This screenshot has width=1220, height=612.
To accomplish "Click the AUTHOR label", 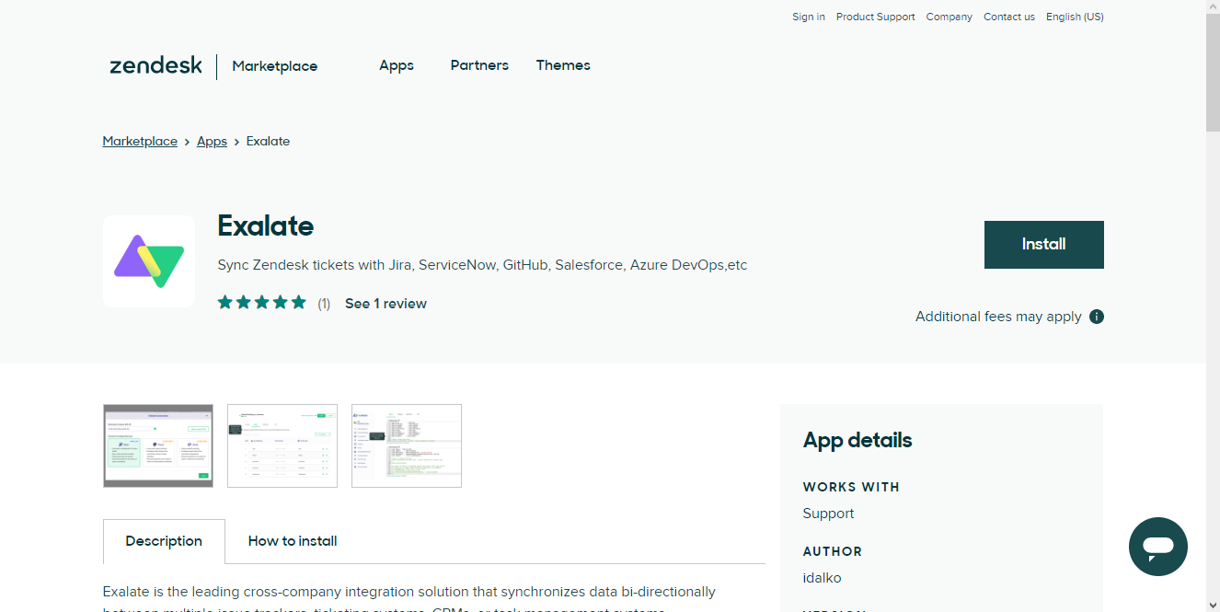I will point(833,551).
